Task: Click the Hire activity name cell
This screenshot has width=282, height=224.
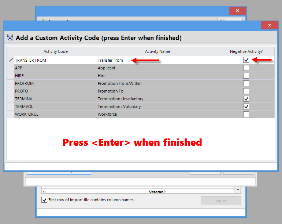Action: [x=157, y=76]
